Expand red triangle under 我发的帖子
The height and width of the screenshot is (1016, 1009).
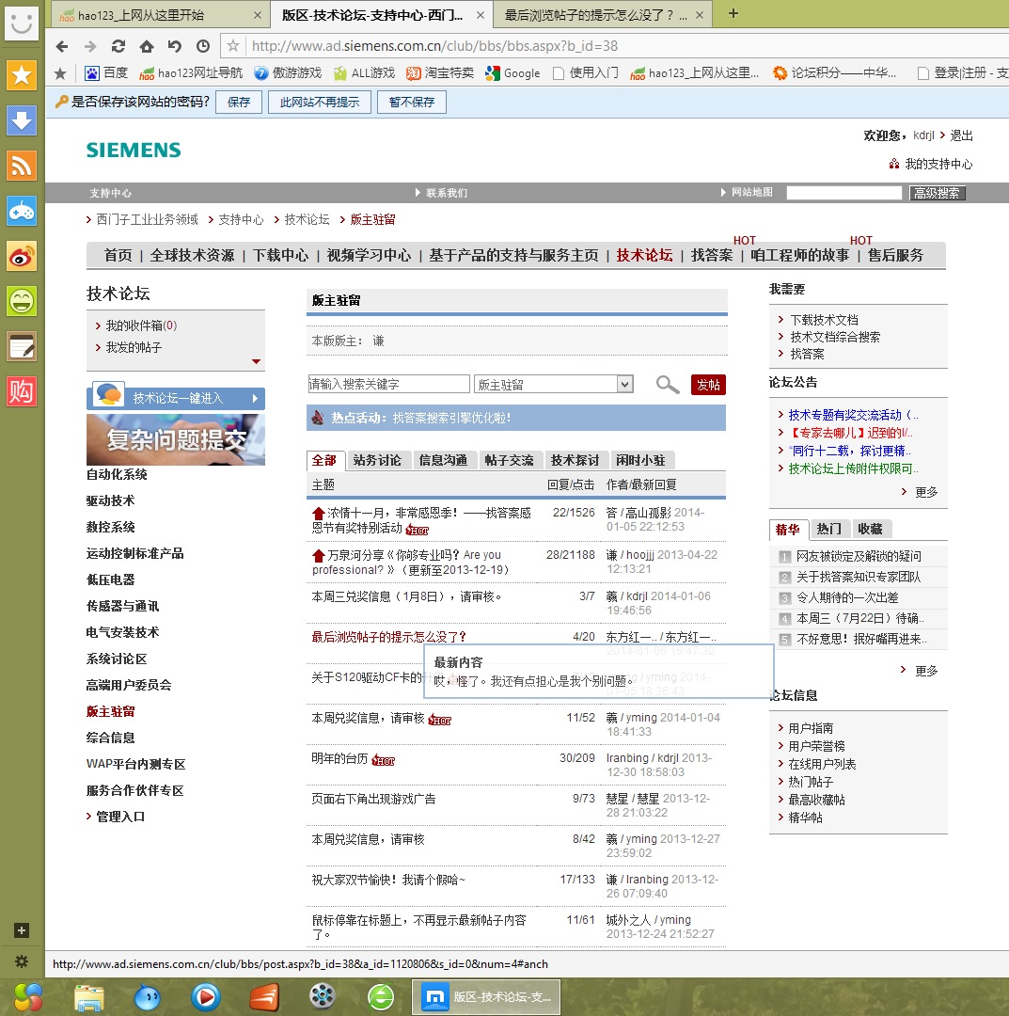(x=256, y=361)
